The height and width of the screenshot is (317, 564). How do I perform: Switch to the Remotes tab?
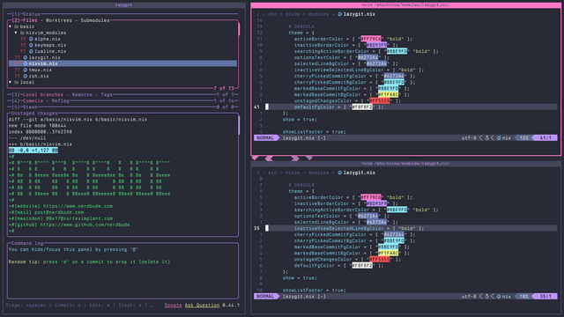coord(82,94)
